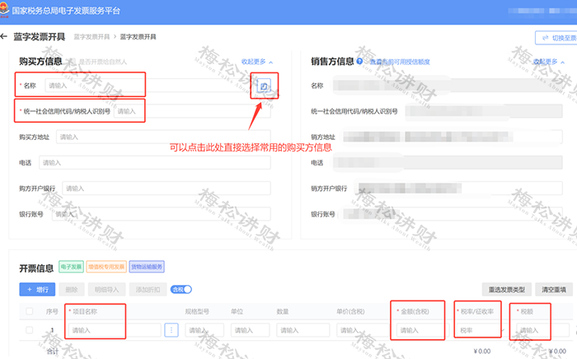Click the blue help icon beside 销售方信息
Viewport: 577px width, 359px height.
click(x=359, y=62)
